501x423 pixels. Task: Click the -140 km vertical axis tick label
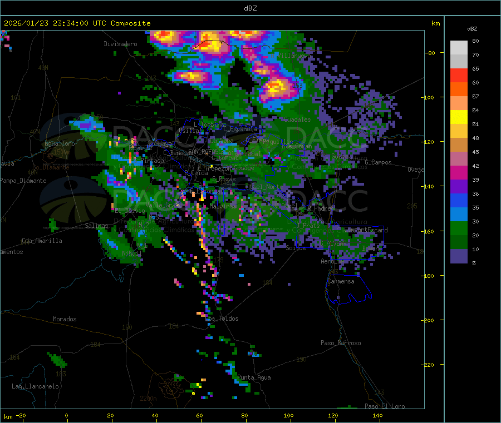[x=429, y=186]
